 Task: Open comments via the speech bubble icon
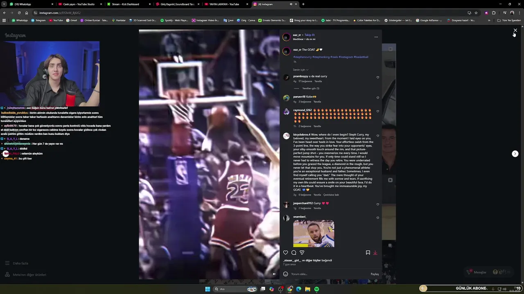[294, 252]
